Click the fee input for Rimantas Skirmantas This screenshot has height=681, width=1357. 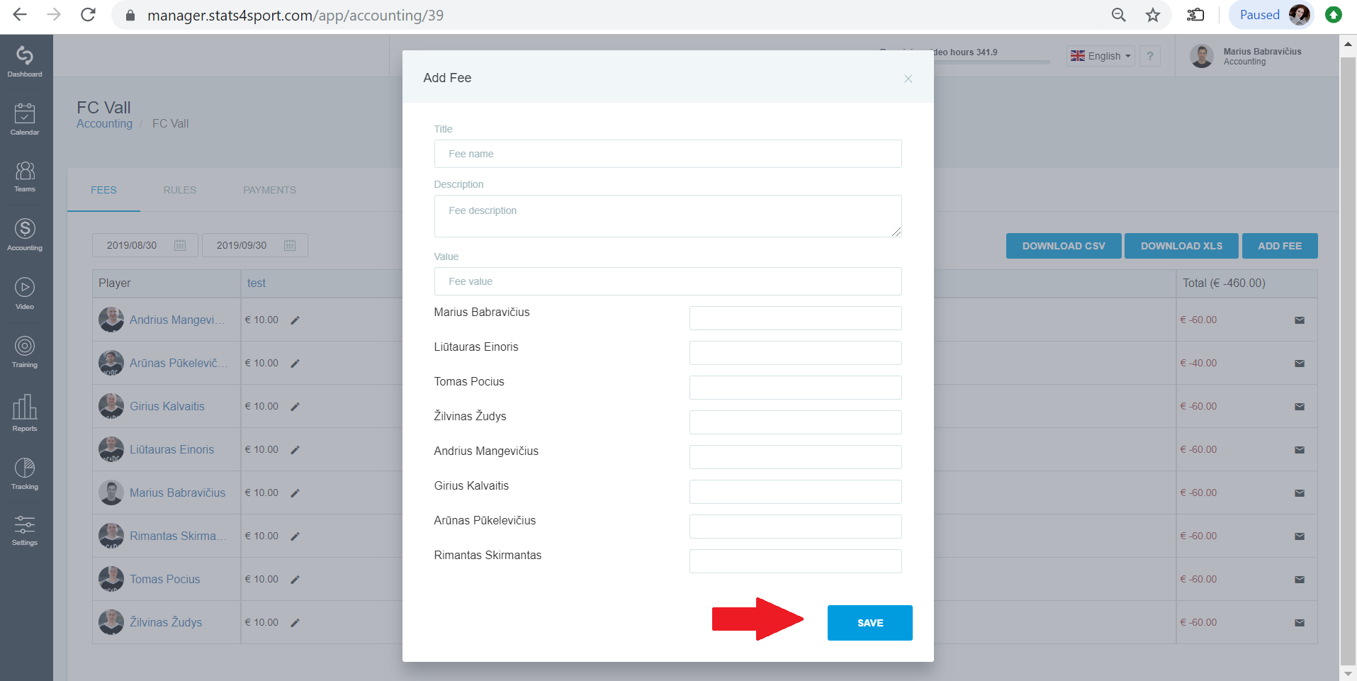point(795,561)
